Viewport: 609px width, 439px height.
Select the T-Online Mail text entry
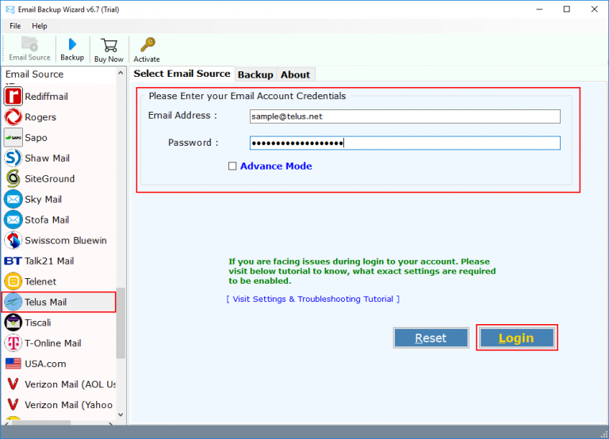tap(53, 343)
